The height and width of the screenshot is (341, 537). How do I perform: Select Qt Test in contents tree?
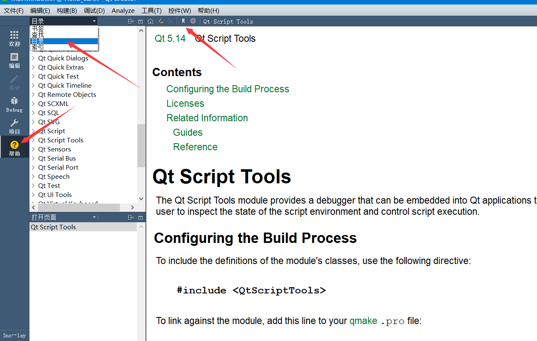[49, 186]
